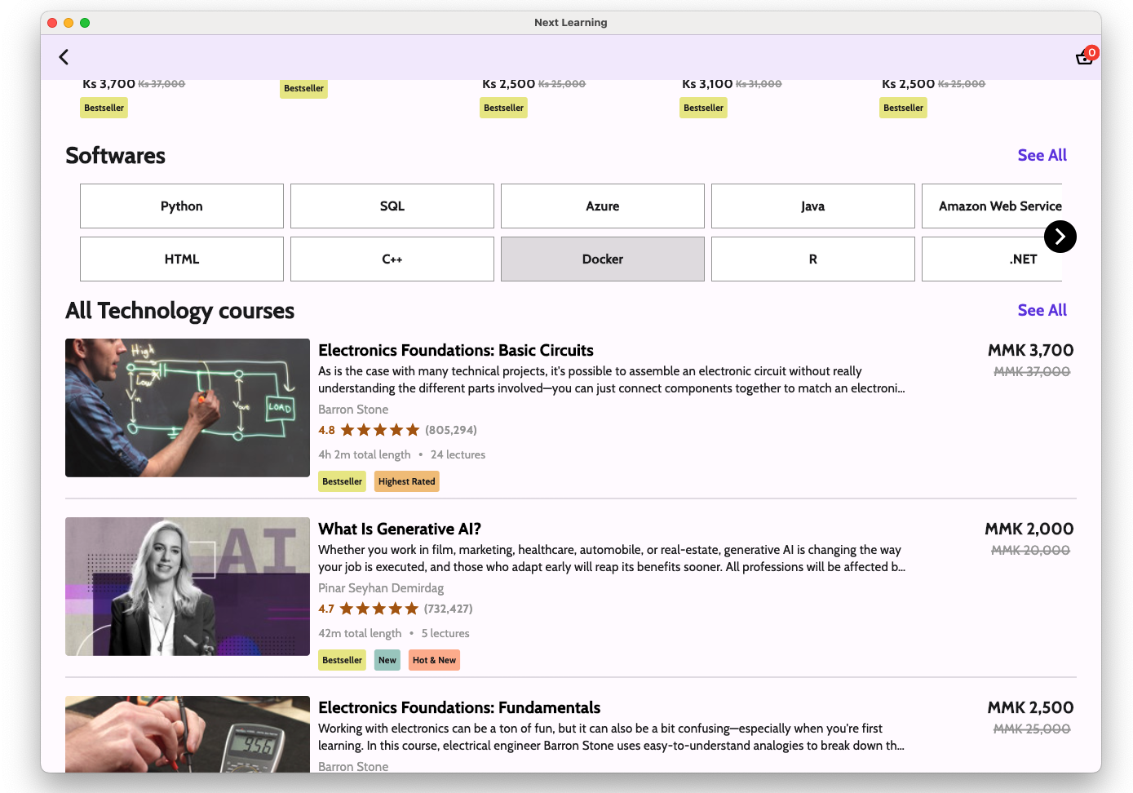
Task: Open the Amazon Web Service category
Action: (999, 206)
